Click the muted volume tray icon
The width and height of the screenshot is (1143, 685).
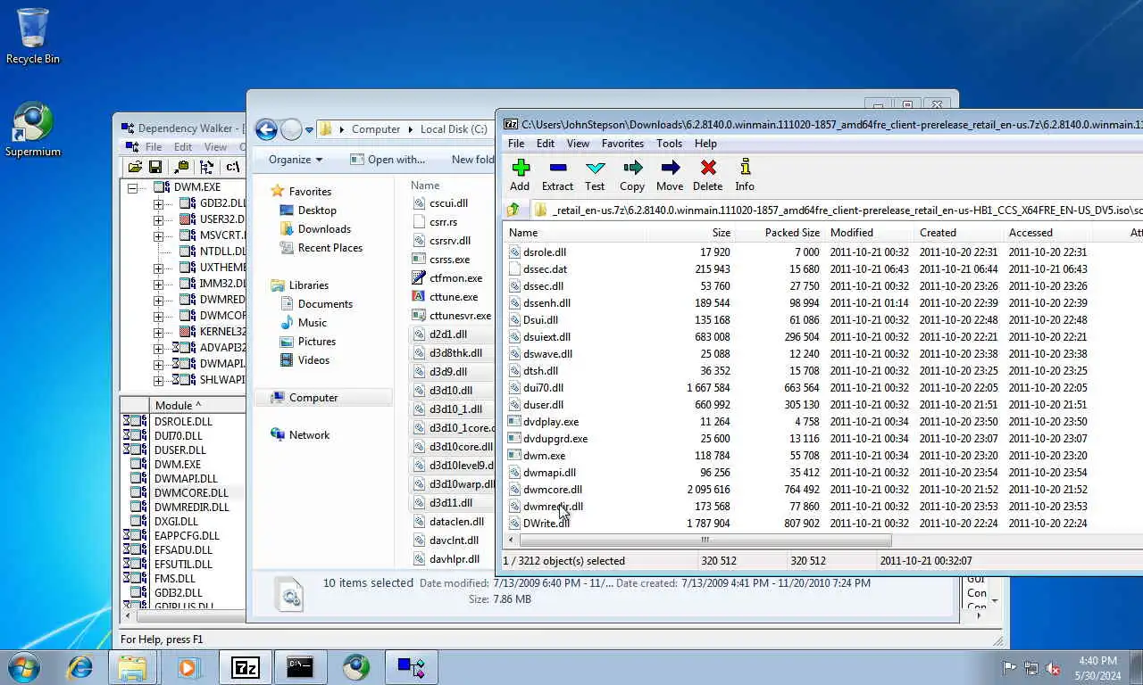click(1054, 668)
